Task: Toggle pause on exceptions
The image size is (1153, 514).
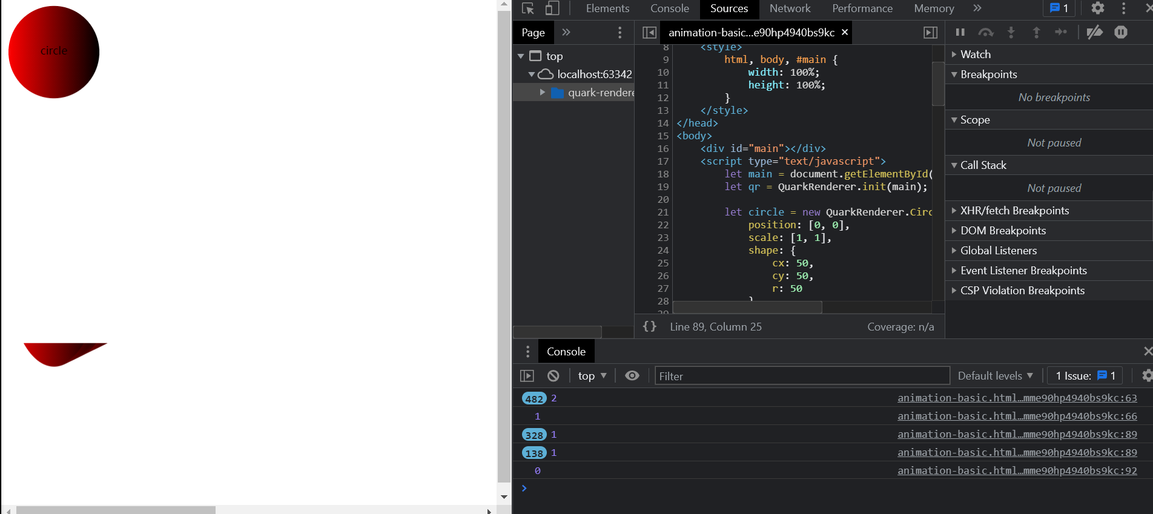Action: point(1121,32)
